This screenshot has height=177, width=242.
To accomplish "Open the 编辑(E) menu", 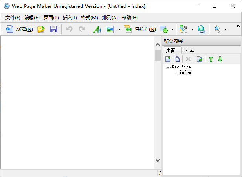I will (x=32, y=18).
